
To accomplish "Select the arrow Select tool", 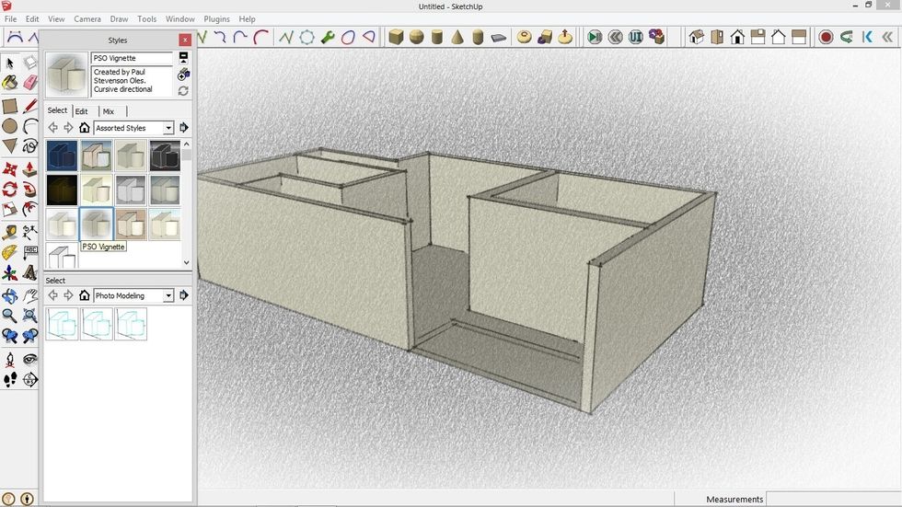I will tap(10, 63).
